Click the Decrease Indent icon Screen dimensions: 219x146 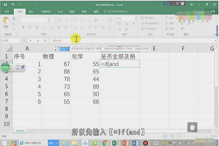point(96,27)
